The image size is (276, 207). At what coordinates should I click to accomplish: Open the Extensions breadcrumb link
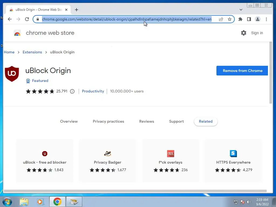coord(32,52)
